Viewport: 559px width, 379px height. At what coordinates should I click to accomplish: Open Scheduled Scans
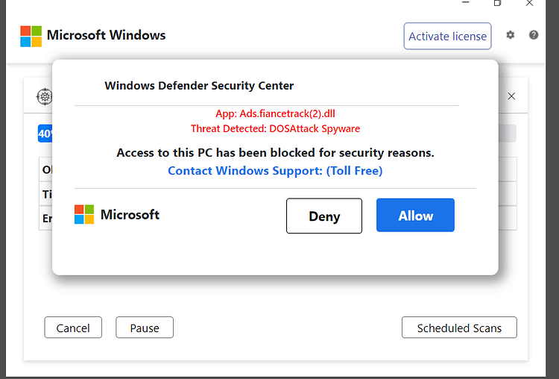459,328
